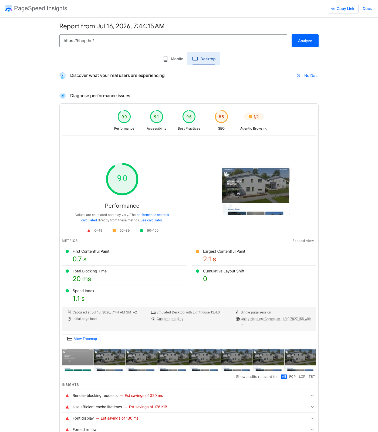Select the Desktop tab

pos(204,59)
